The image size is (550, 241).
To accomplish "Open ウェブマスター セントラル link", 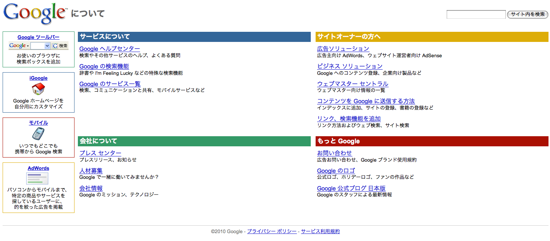I will (353, 84).
